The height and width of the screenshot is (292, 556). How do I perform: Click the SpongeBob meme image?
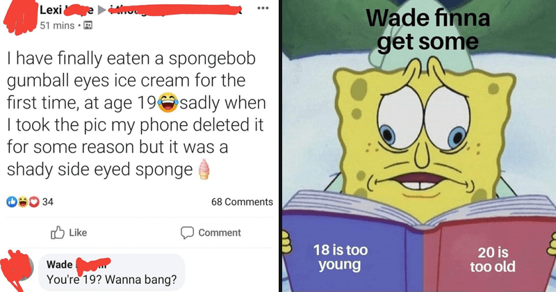point(419,146)
